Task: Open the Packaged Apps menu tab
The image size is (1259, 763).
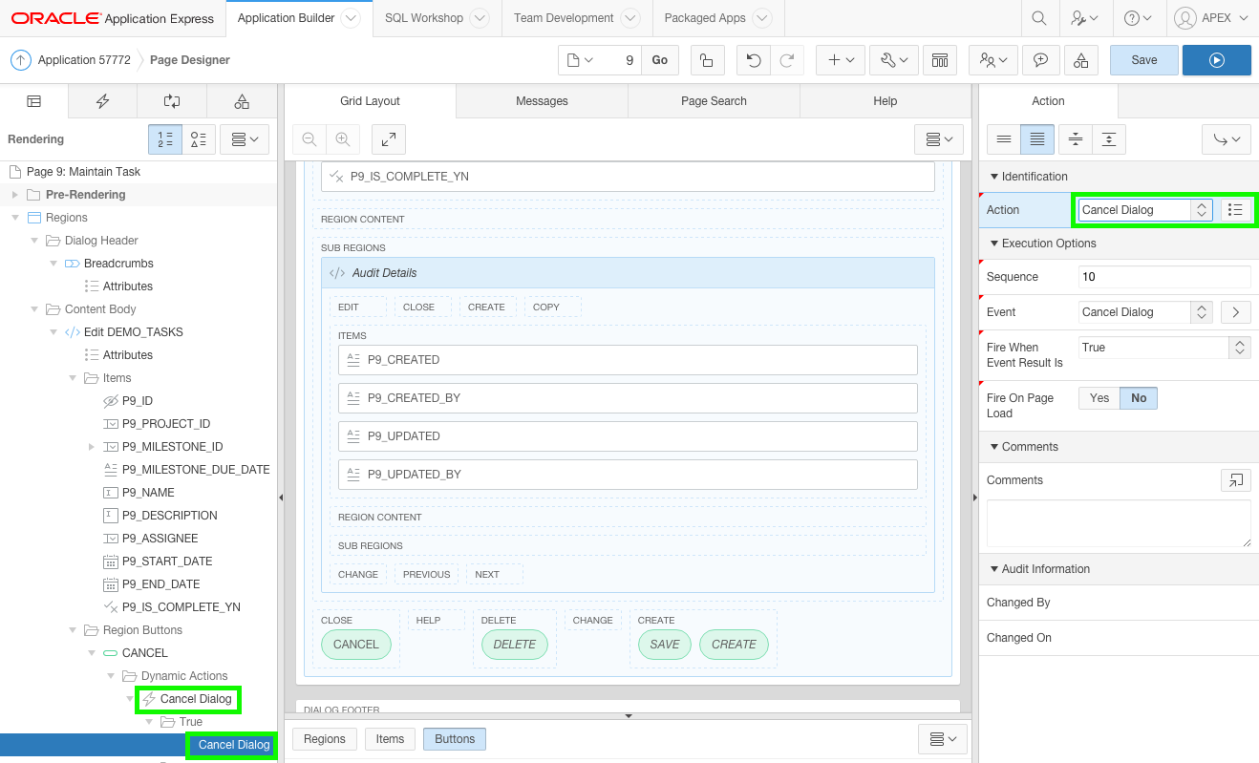Action: pyautogui.click(x=718, y=18)
